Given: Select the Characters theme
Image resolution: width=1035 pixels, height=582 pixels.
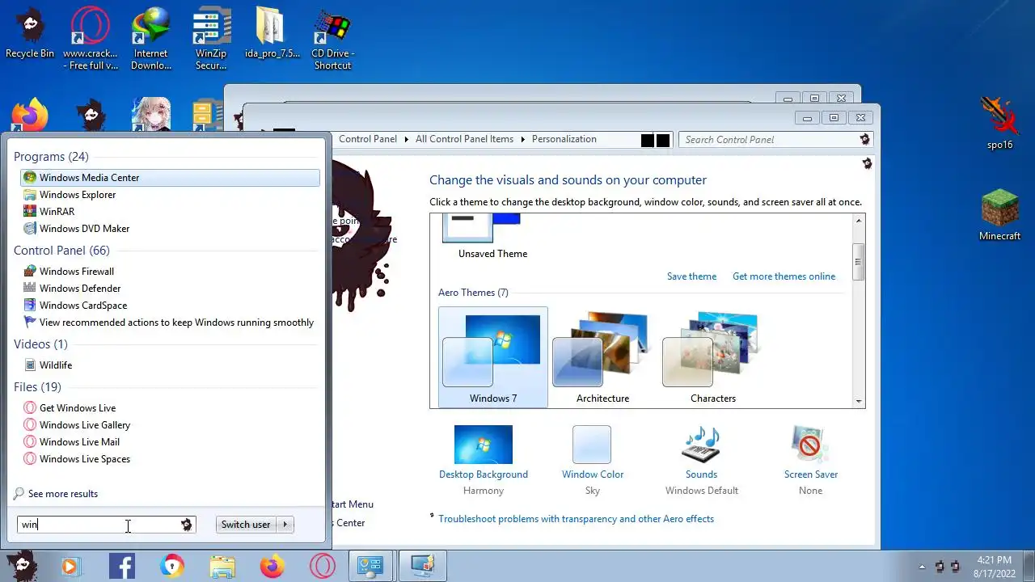Looking at the screenshot, I should (712, 357).
